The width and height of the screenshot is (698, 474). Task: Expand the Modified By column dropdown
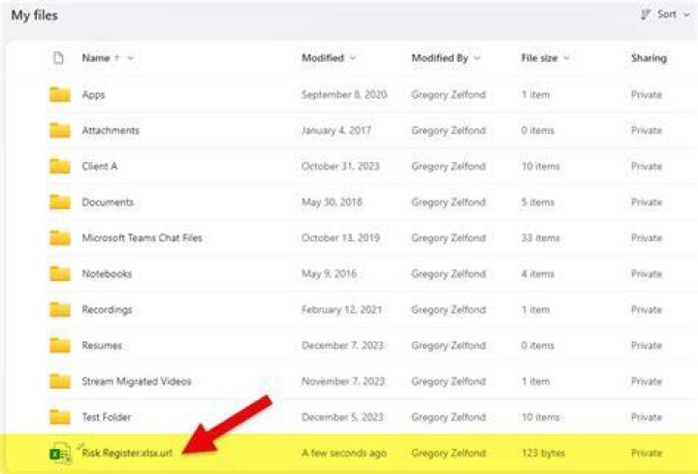click(x=477, y=58)
